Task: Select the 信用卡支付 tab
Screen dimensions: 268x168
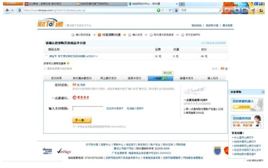Action: 134,78
